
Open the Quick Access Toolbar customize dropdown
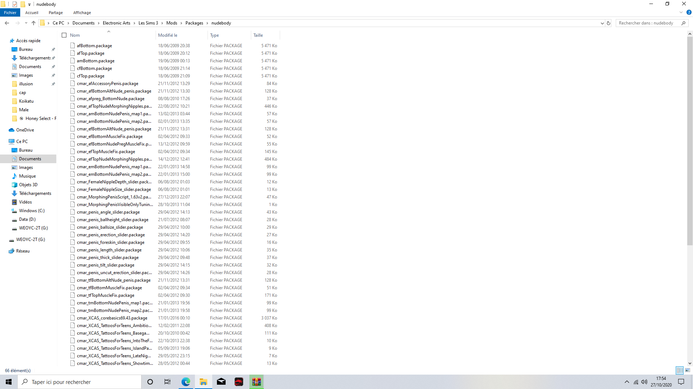(x=29, y=5)
